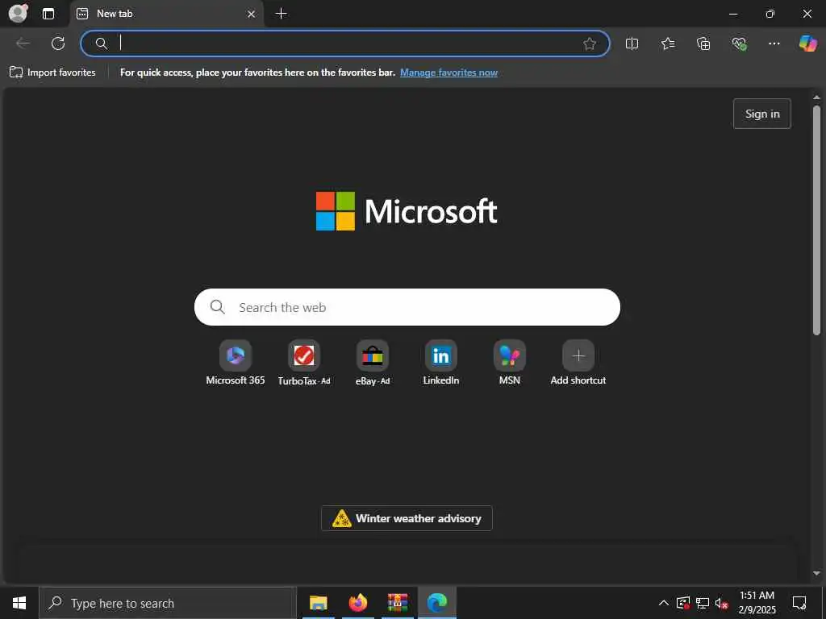
Task: Open Copilot sidebar
Action: (x=807, y=44)
